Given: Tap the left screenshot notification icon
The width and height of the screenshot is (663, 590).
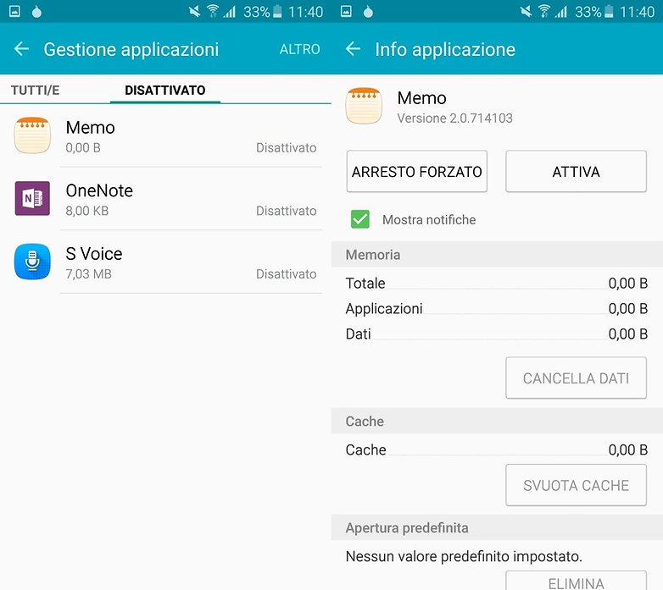Looking at the screenshot, I should tap(14, 11).
